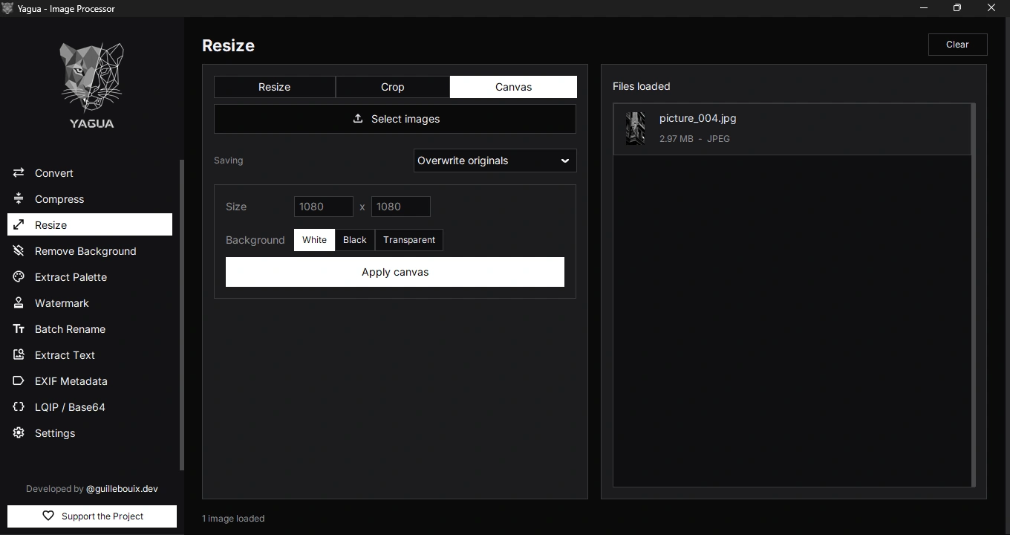
Task: Choose Black background option
Action: click(355, 239)
